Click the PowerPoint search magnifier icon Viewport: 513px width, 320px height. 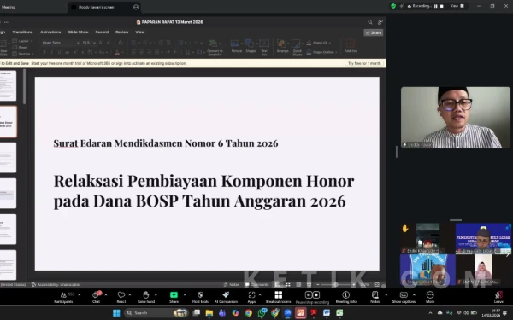click(370, 22)
